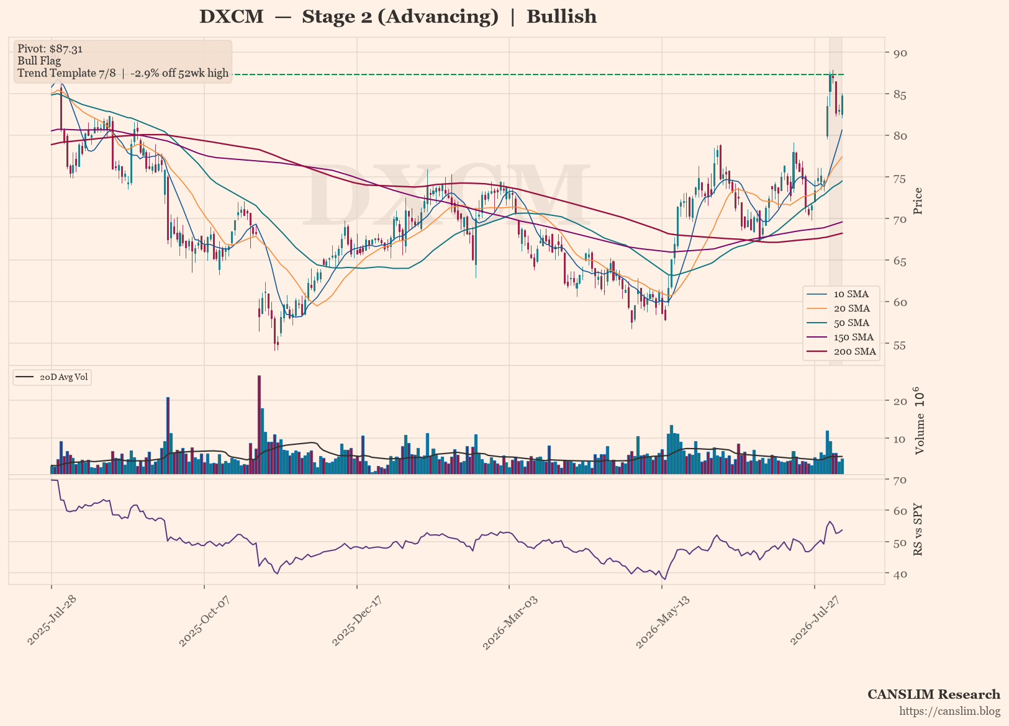Screen dimensions: 1009x726
Task: Open the https://canslim.blog link
Action: point(950,711)
